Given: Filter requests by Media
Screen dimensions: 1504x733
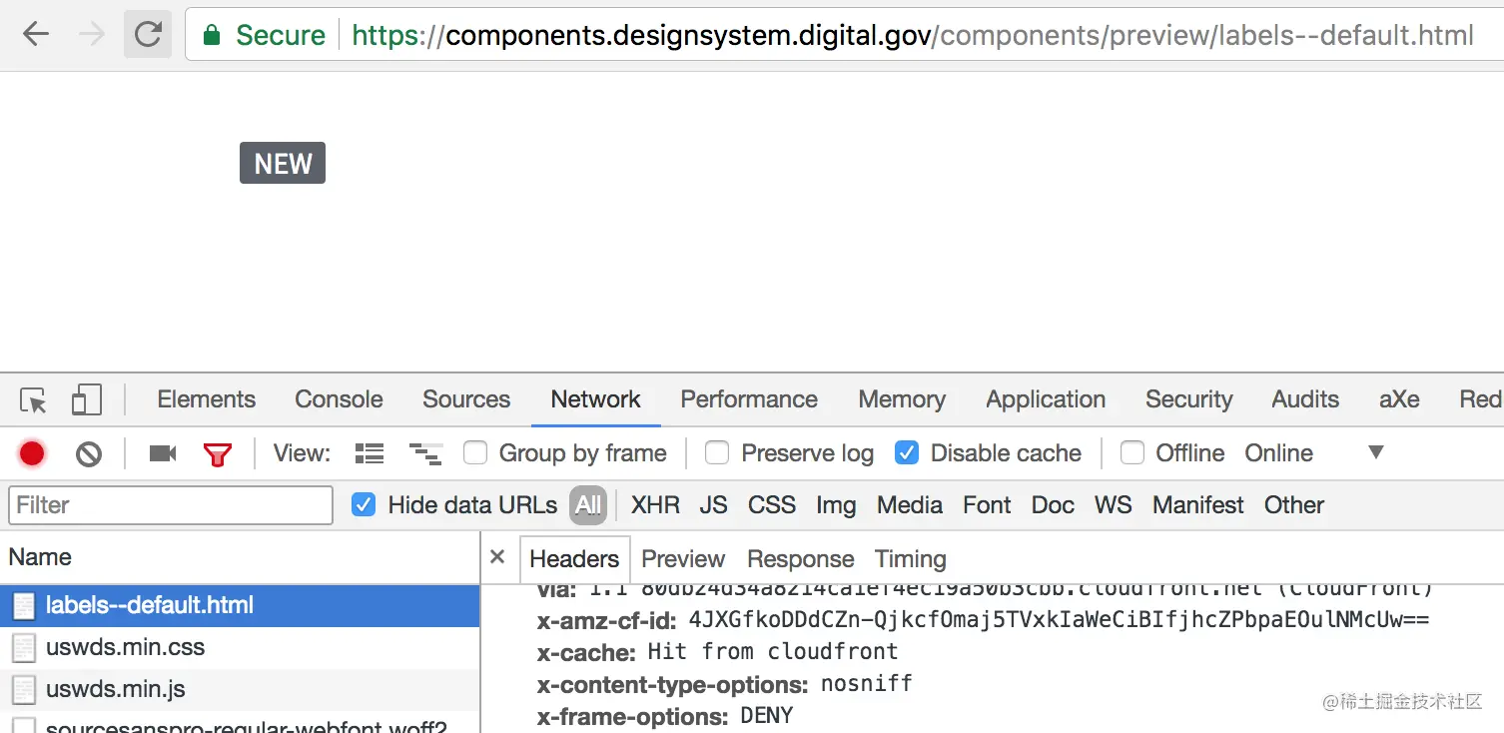Looking at the screenshot, I should click(x=910, y=505).
